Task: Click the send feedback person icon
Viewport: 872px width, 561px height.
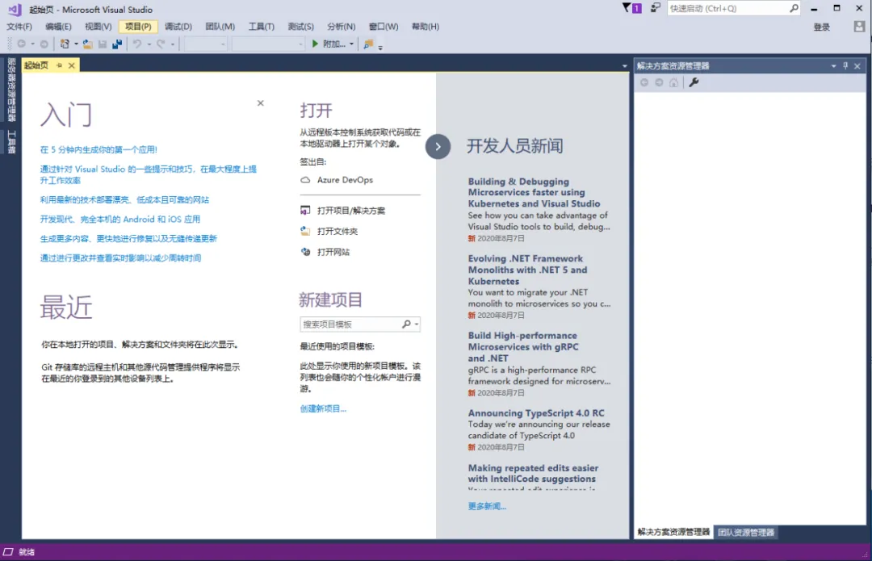Action: [x=655, y=8]
